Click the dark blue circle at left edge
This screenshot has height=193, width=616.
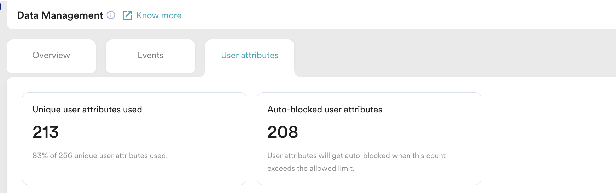pos(0,6)
